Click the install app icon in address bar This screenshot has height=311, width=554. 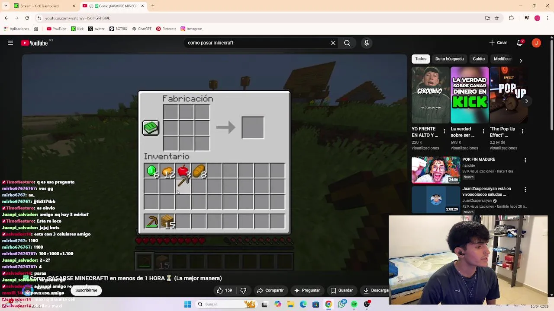point(487,18)
